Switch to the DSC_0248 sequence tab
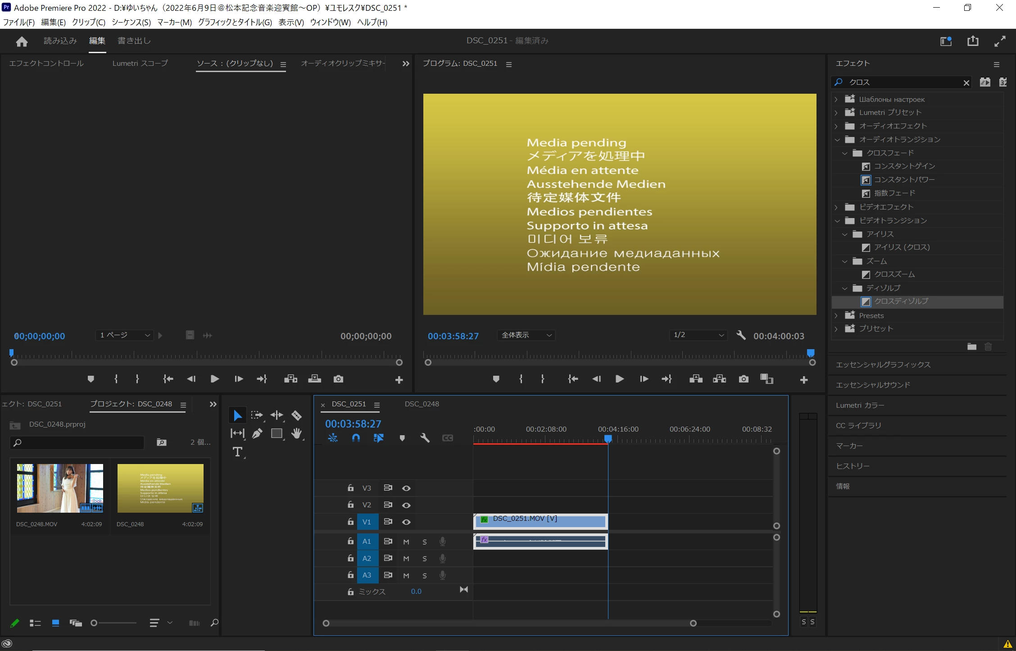Image resolution: width=1016 pixels, height=651 pixels. pos(422,404)
